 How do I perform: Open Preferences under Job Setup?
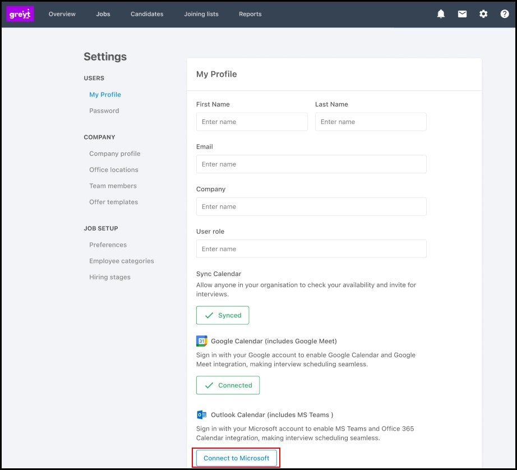click(x=108, y=245)
